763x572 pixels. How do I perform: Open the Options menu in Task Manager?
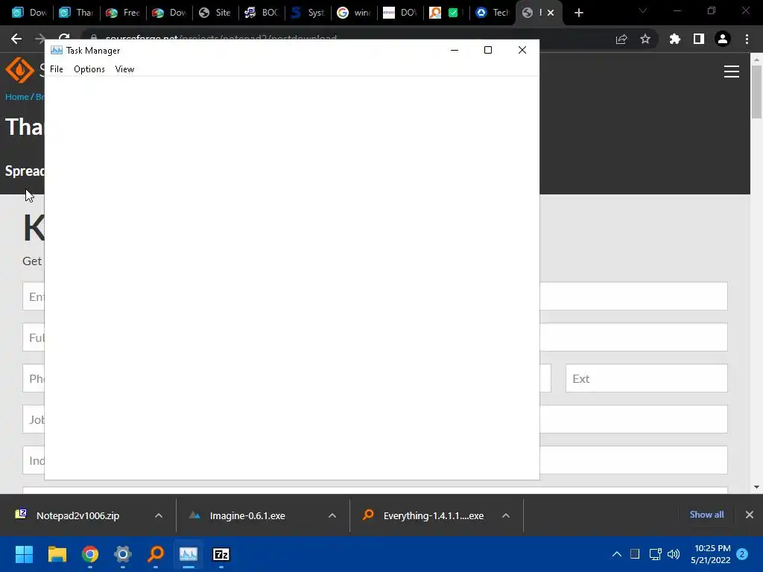click(89, 69)
